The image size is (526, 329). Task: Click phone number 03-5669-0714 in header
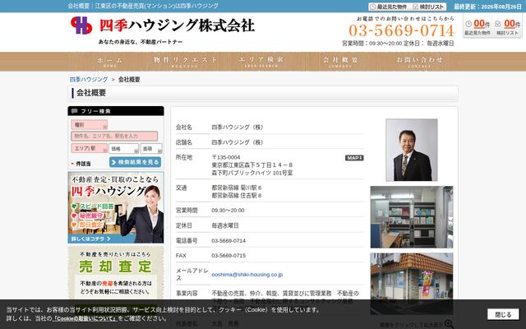click(x=401, y=30)
